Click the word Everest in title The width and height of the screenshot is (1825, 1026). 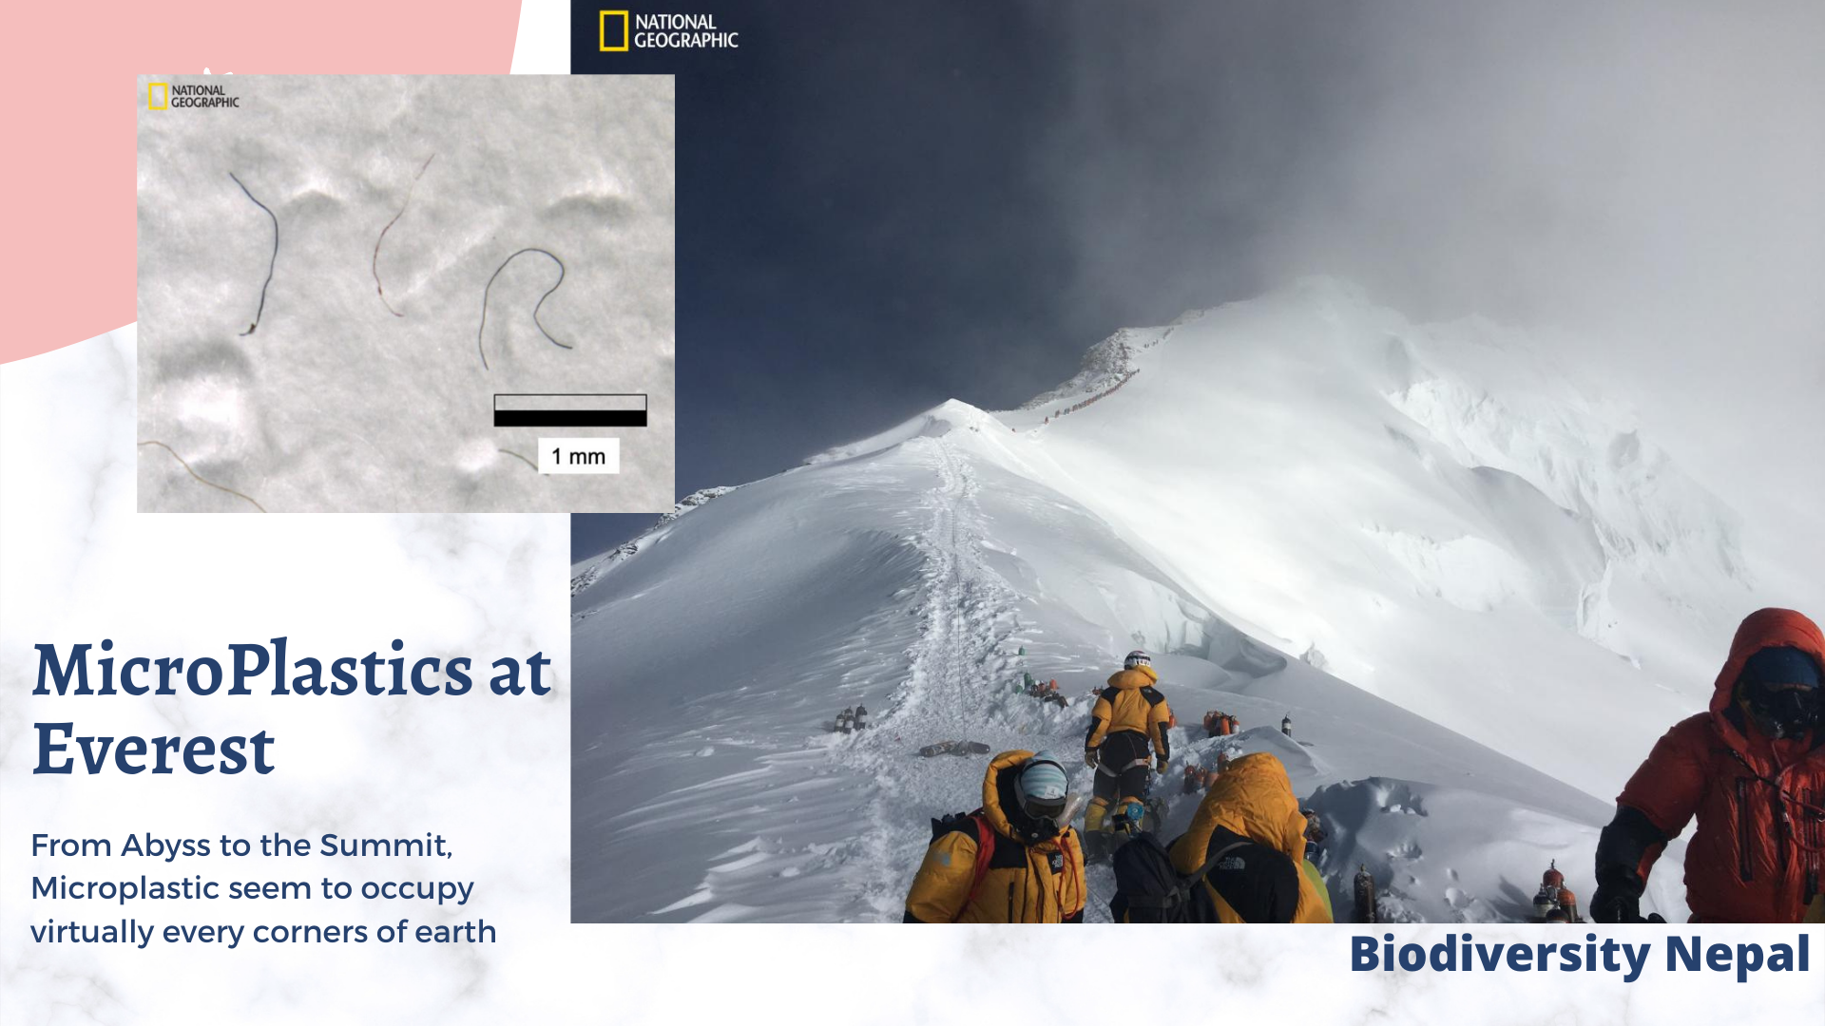[x=154, y=750]
